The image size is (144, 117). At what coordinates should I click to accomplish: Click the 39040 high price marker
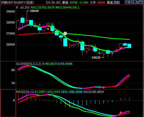(33, 11)
